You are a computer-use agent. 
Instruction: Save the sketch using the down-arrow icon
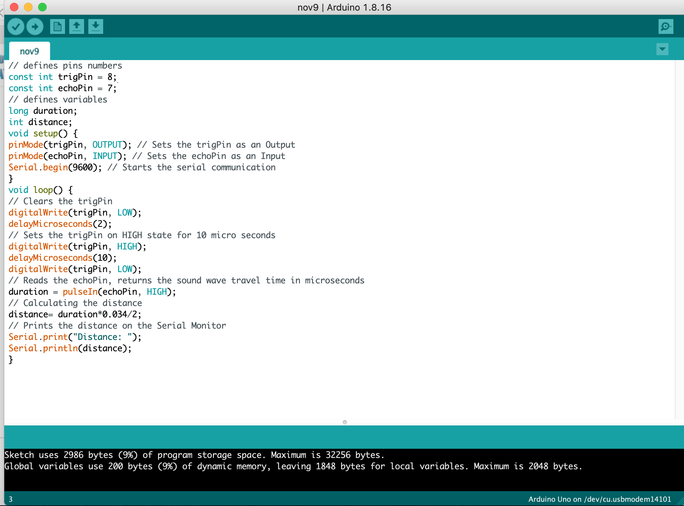96,27
